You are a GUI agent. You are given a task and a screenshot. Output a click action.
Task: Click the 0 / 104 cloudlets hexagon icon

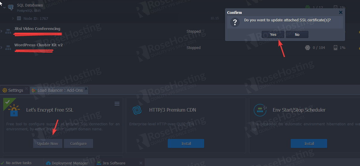click(x=307, y=48)
